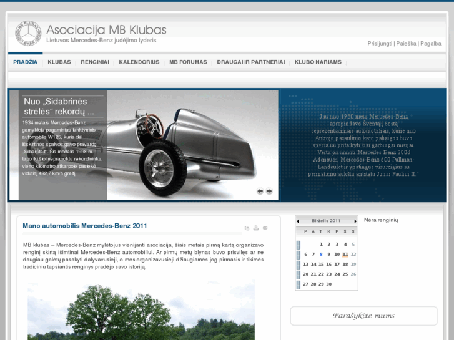Click the 'Nėra renginių' text
Viewport: 454px width, 340px height.
381,220
